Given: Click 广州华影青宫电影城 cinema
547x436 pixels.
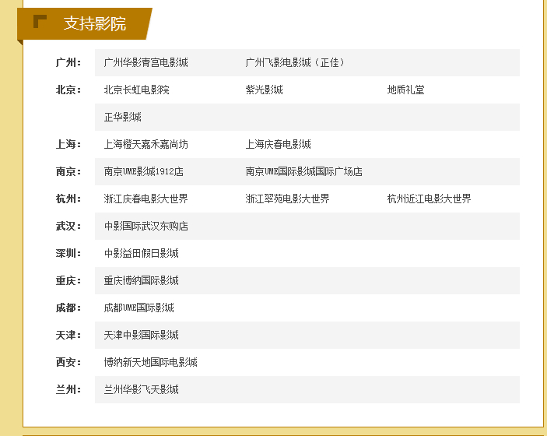Looking at the screenshot, I should (x=146, y=63).
